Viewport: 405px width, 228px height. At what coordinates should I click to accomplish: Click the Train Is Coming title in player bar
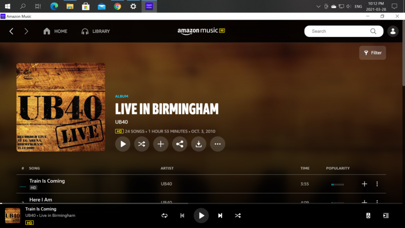[x=41, y=209]
